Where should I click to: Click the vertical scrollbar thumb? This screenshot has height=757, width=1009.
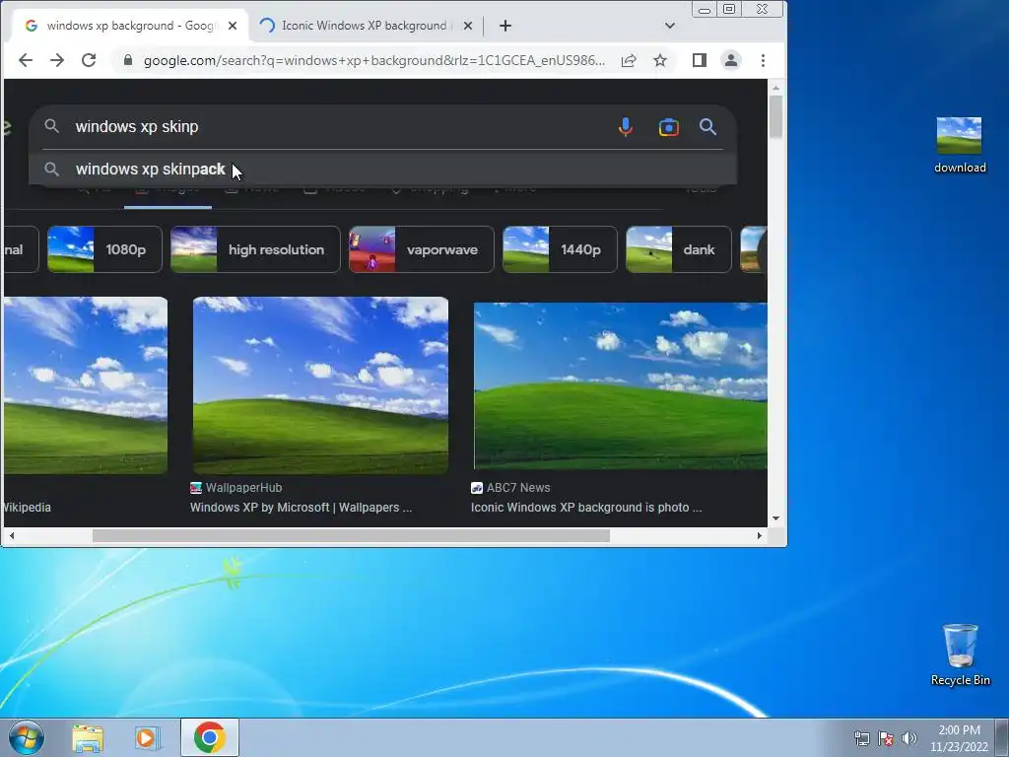click(x=775, y=116)
